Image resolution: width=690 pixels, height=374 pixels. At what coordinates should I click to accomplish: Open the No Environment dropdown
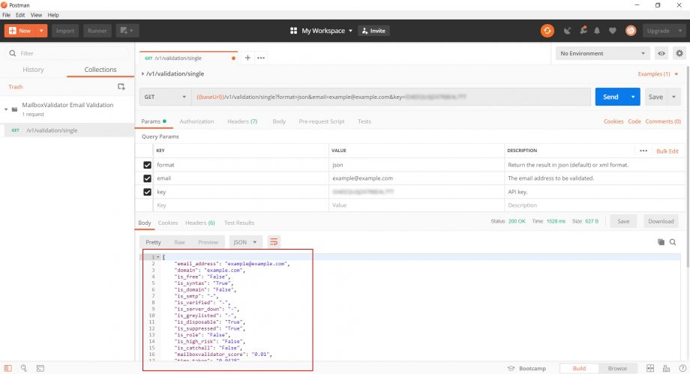(x=602, y=53)
